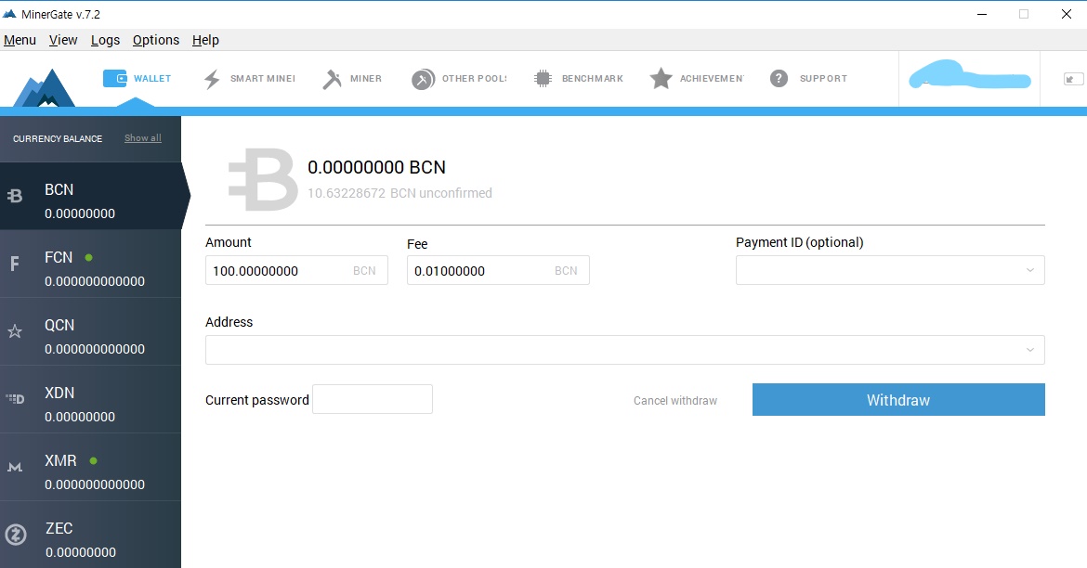Click the Miner pickaxe icon

click(x=332, y=79)
